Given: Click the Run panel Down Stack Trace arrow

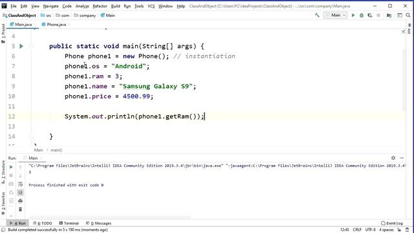Looking at the screenshot, I should [x=20, y=175].
